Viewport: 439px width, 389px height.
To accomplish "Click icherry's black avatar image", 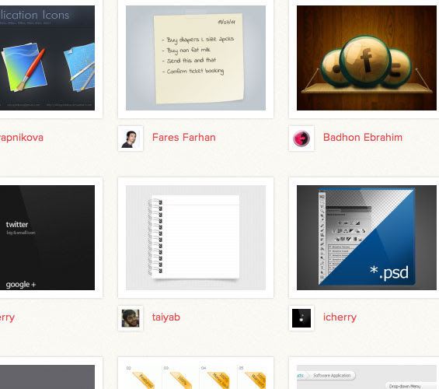I will [x=301, y=318].
